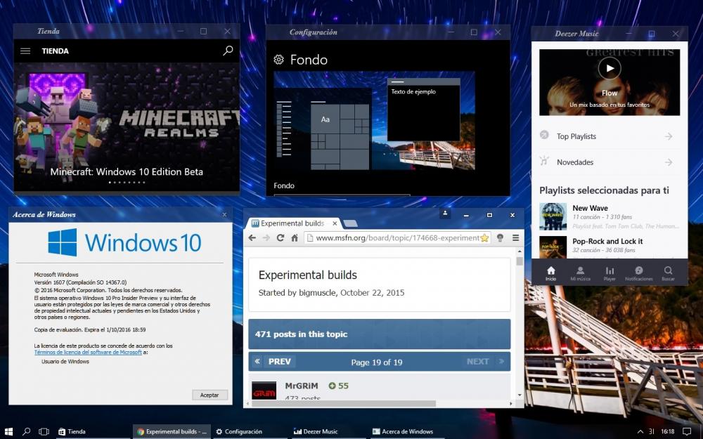The height and width of the screenshot is (439, 703).
Task: Click the Chrome home button
Action: [294, 238]
